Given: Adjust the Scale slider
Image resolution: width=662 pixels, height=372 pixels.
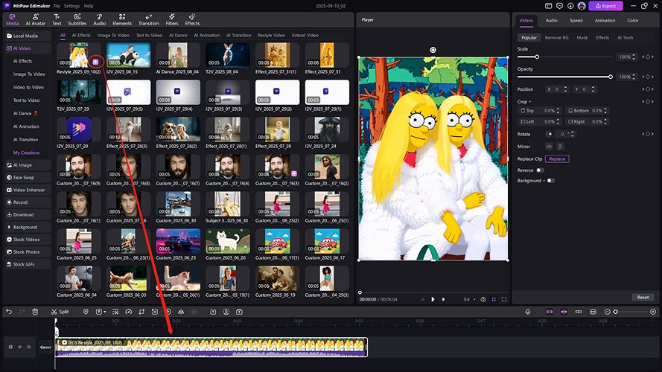Looking at the screenshot, I should pos(564,57).
